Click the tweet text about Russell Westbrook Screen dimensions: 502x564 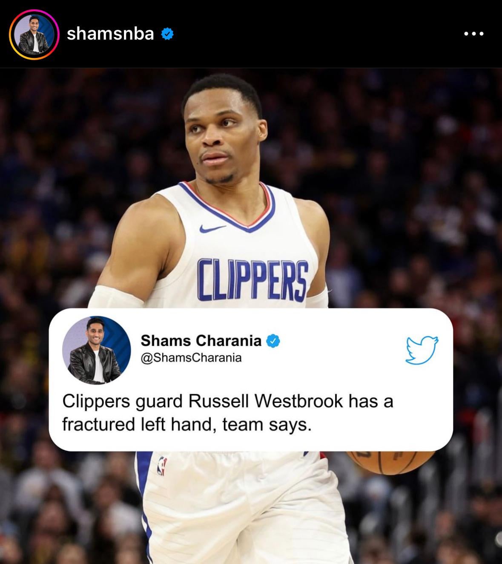pos(228,413)
